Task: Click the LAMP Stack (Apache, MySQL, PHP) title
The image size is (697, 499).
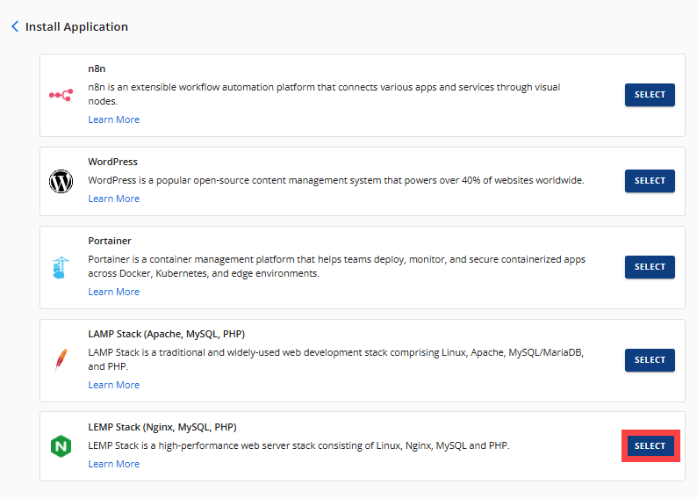Action: coord(166,334)
